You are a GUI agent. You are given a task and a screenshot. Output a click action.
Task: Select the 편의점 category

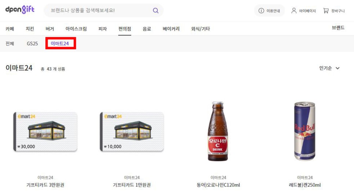(125, 29)
